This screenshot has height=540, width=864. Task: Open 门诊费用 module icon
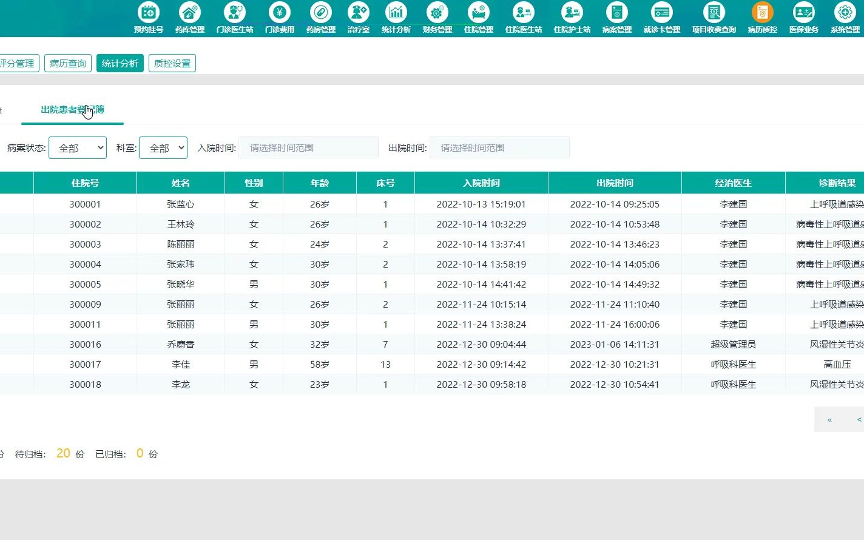[x=280, y=12]
